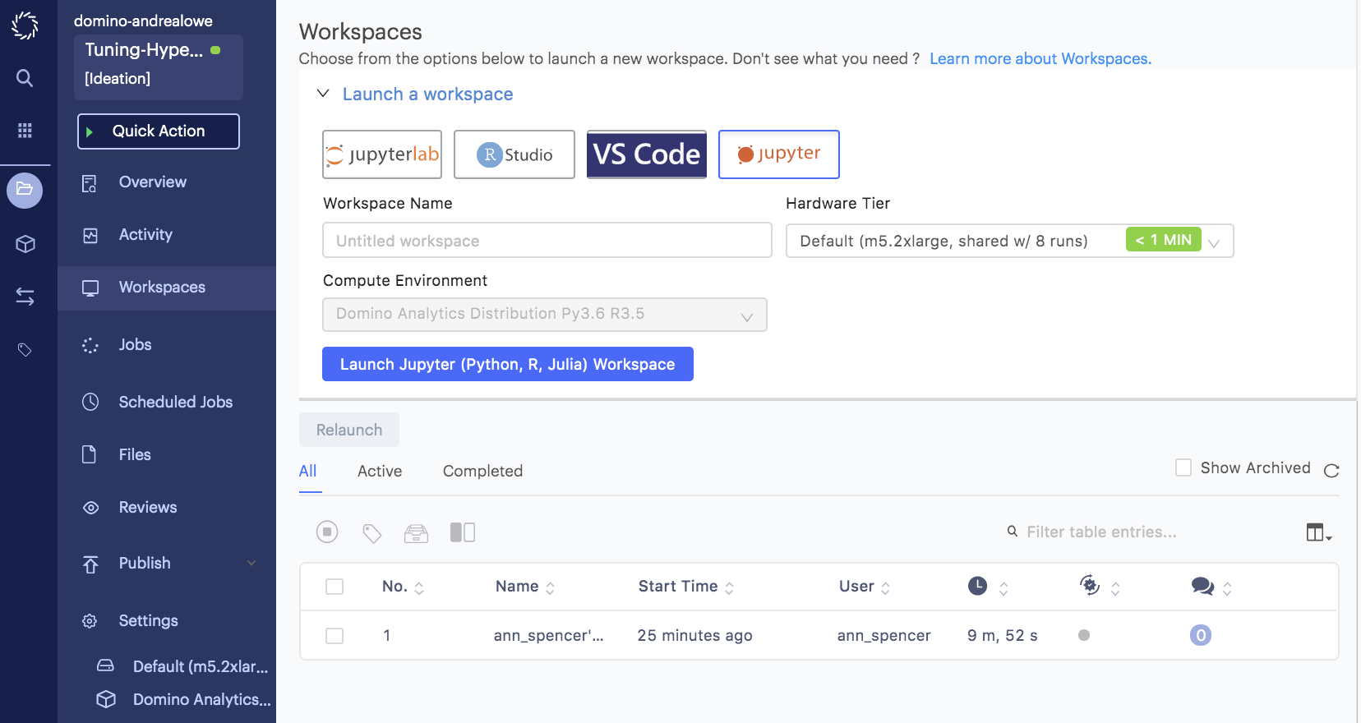
Task: Click the 9 m, 52 s duration cell
Action: click(x=1003, y=635)
